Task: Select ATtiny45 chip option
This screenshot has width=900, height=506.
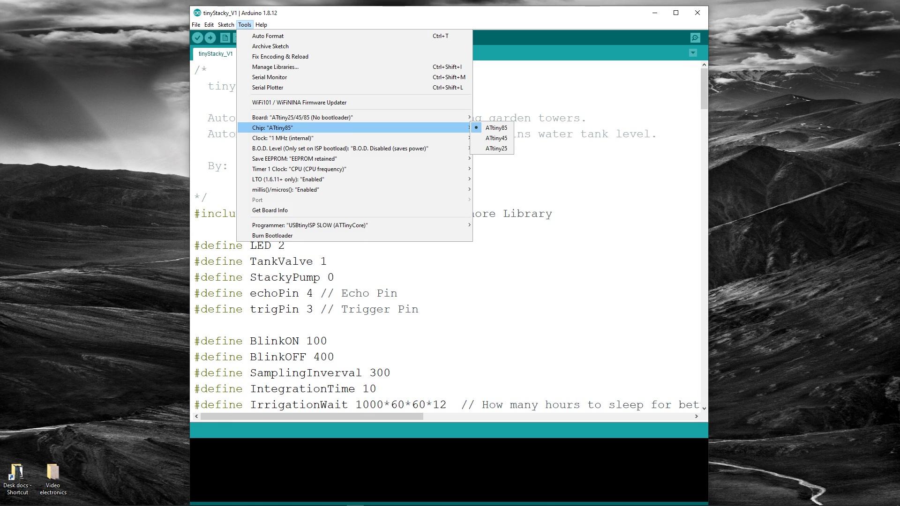Action: [x=496, y=138]
